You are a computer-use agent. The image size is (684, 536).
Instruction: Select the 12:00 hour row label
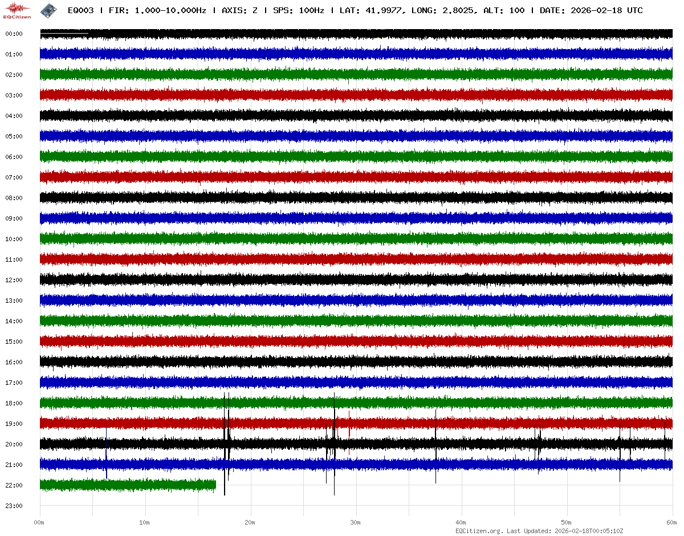[x=14, y=280]
